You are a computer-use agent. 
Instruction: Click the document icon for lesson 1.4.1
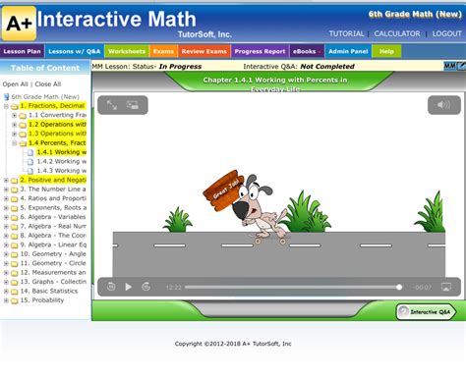coord(30,152)
